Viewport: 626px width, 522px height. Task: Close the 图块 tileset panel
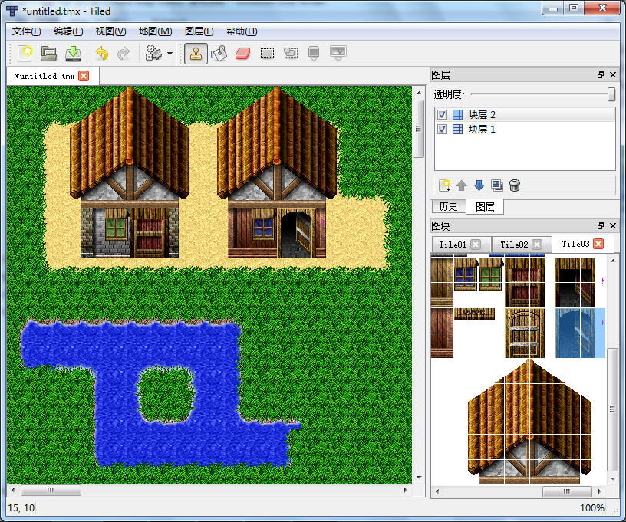point(613,225)
